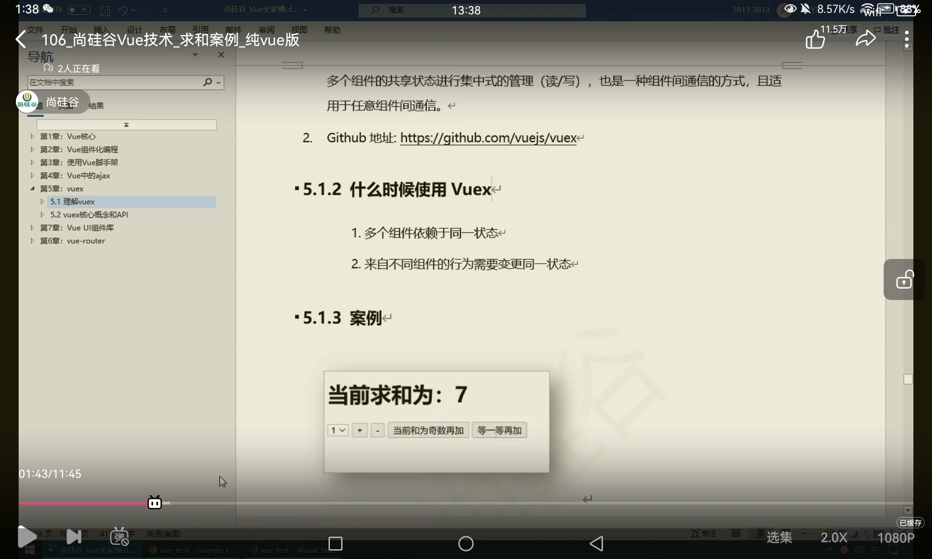Click the vuex GitHub hyperlink
This screenshot has width=932, height=559.
pos(488,138)
